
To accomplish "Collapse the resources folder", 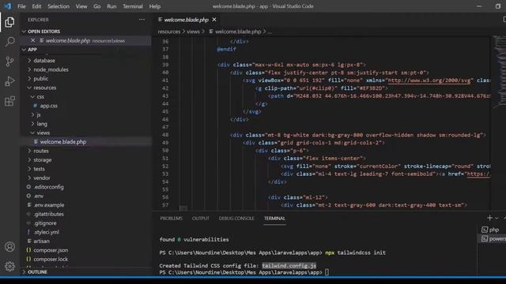I will (44, 88).
